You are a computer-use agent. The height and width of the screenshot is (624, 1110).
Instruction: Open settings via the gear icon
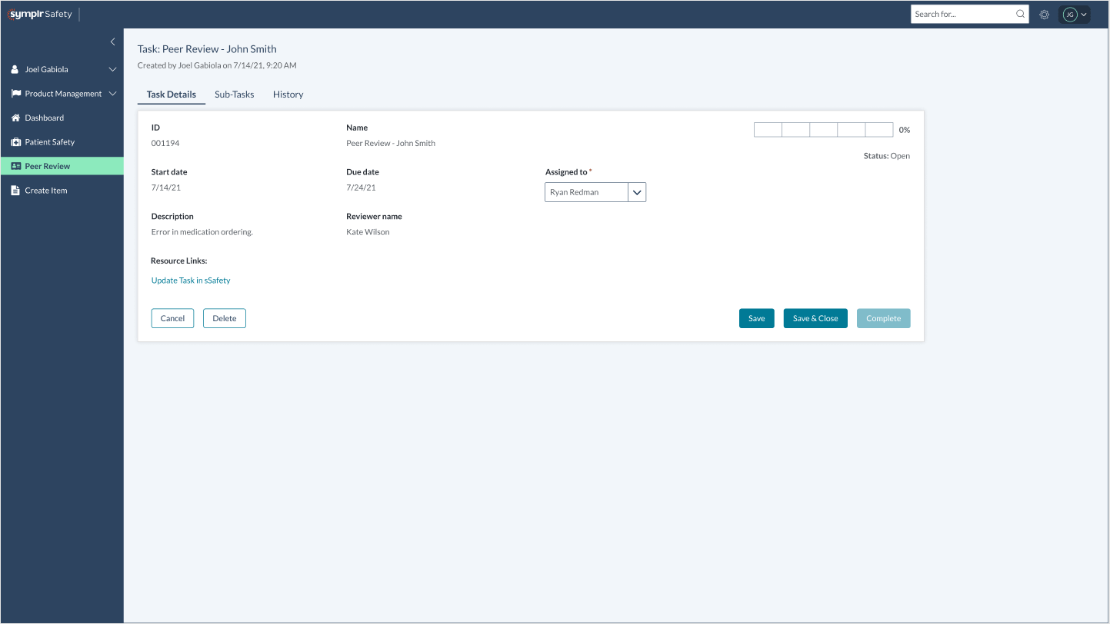[x=1044, y=14]
